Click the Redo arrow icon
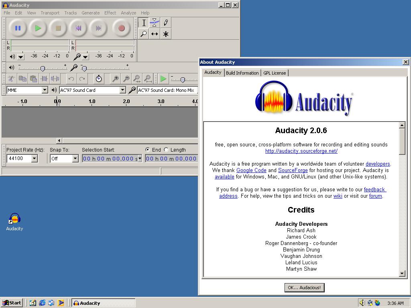Viewport: 411px width, 308px height. (x=82, y=79)
